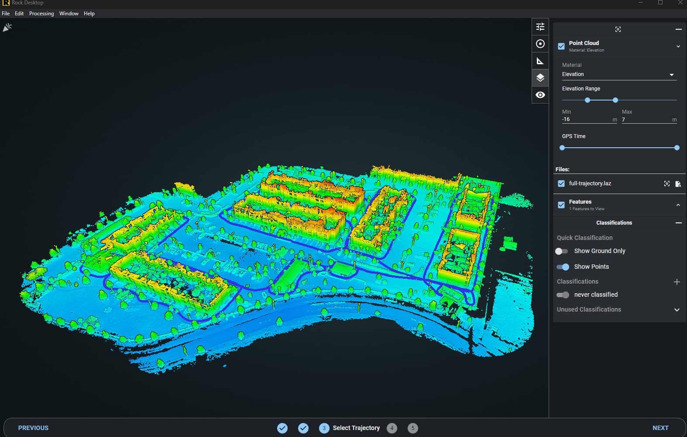687x437 pixels.
Task: Collapse the Features section chevron
Action: 678,205
